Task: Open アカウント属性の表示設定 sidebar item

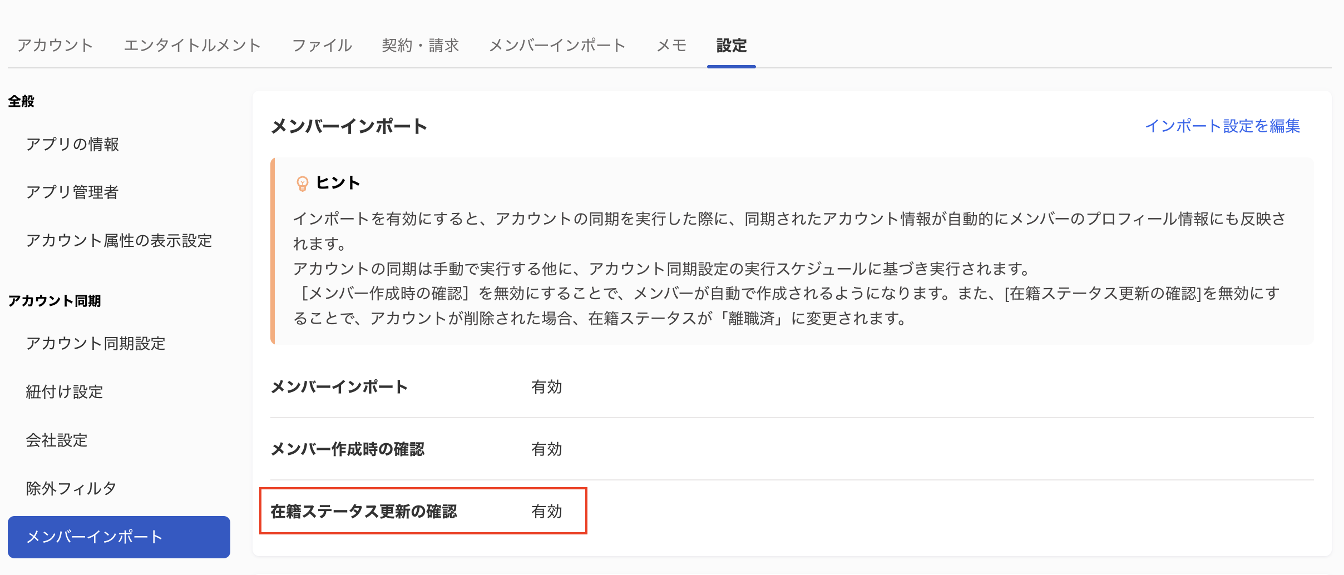Action: (x=119, y=240)
